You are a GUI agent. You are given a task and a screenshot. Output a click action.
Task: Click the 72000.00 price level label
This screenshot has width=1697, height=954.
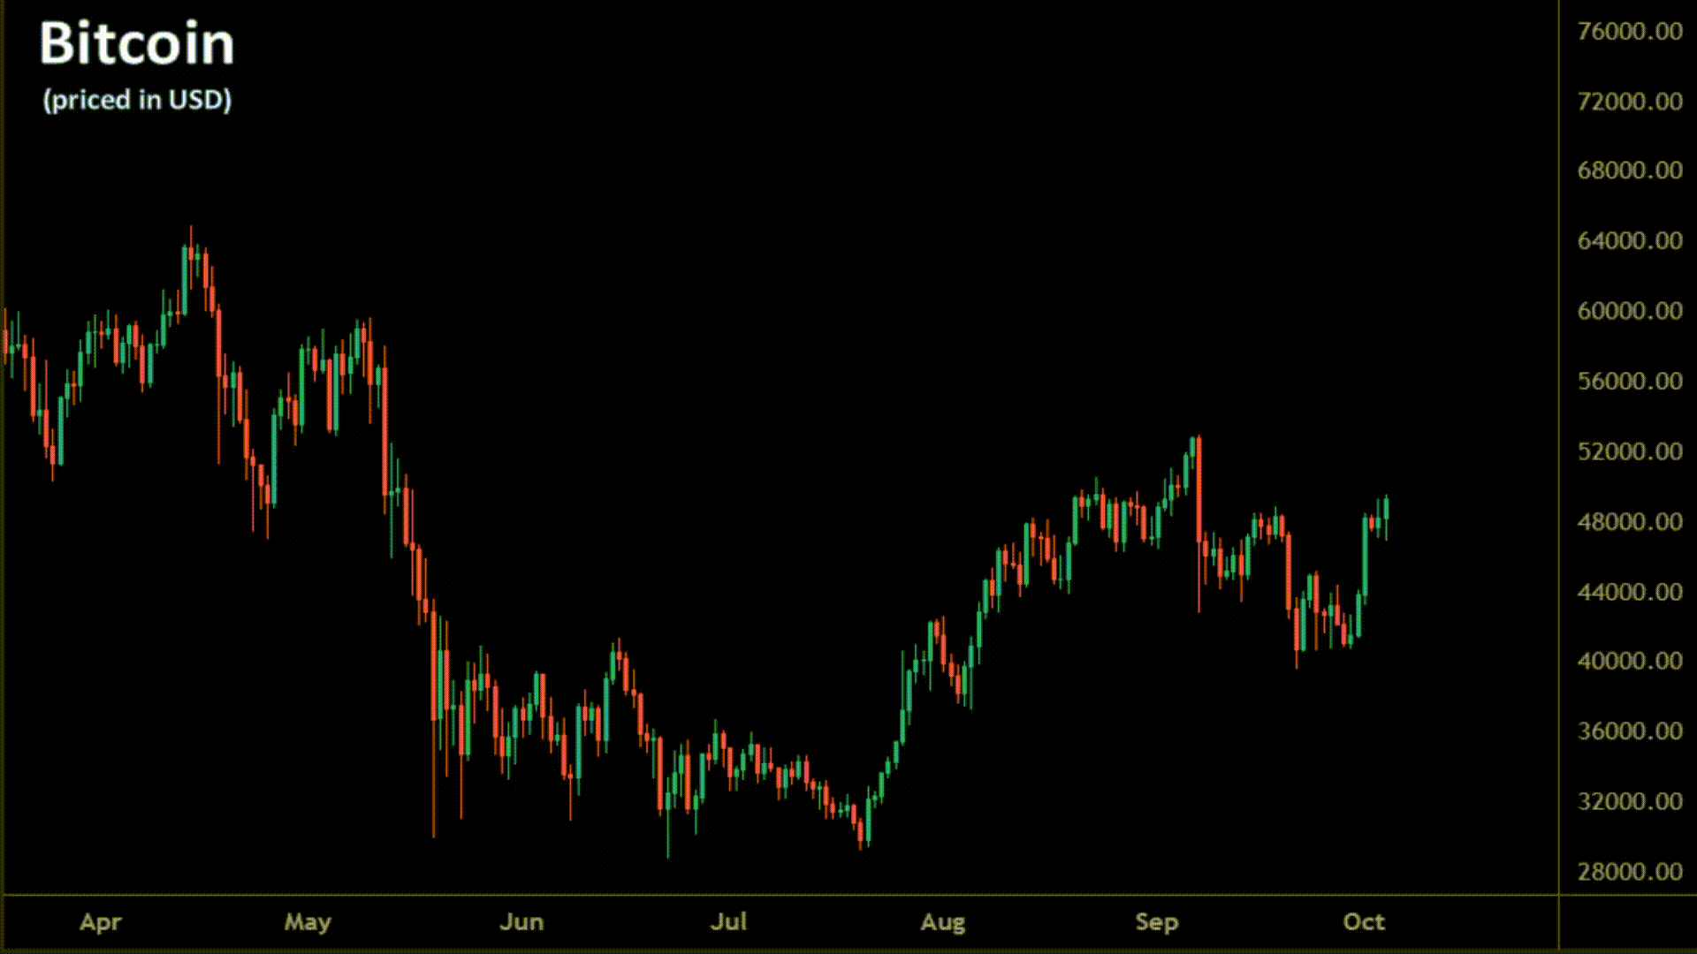[1629, 102]
